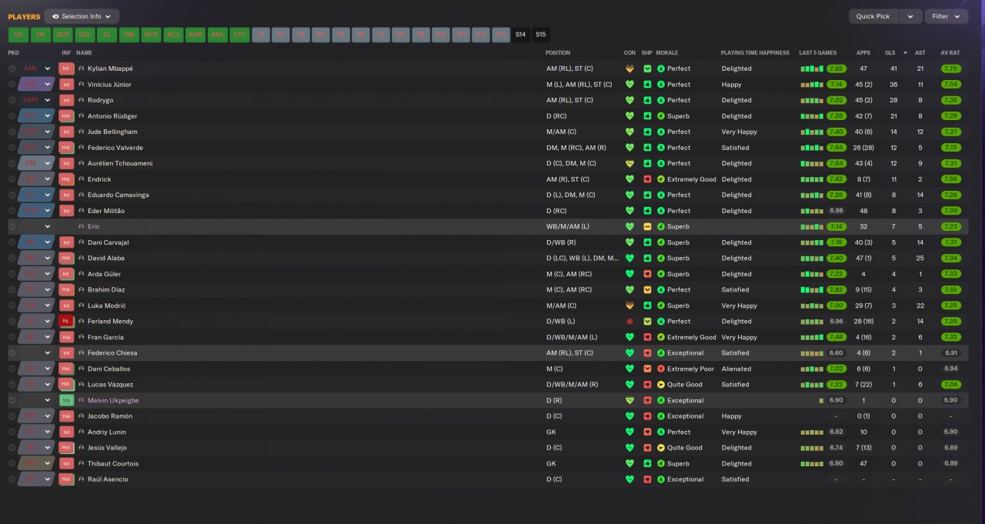Toggle the picked checkmark for Jude Bellingham
Viewport: 985px width, 524px height.
click(x=12, y=132)
